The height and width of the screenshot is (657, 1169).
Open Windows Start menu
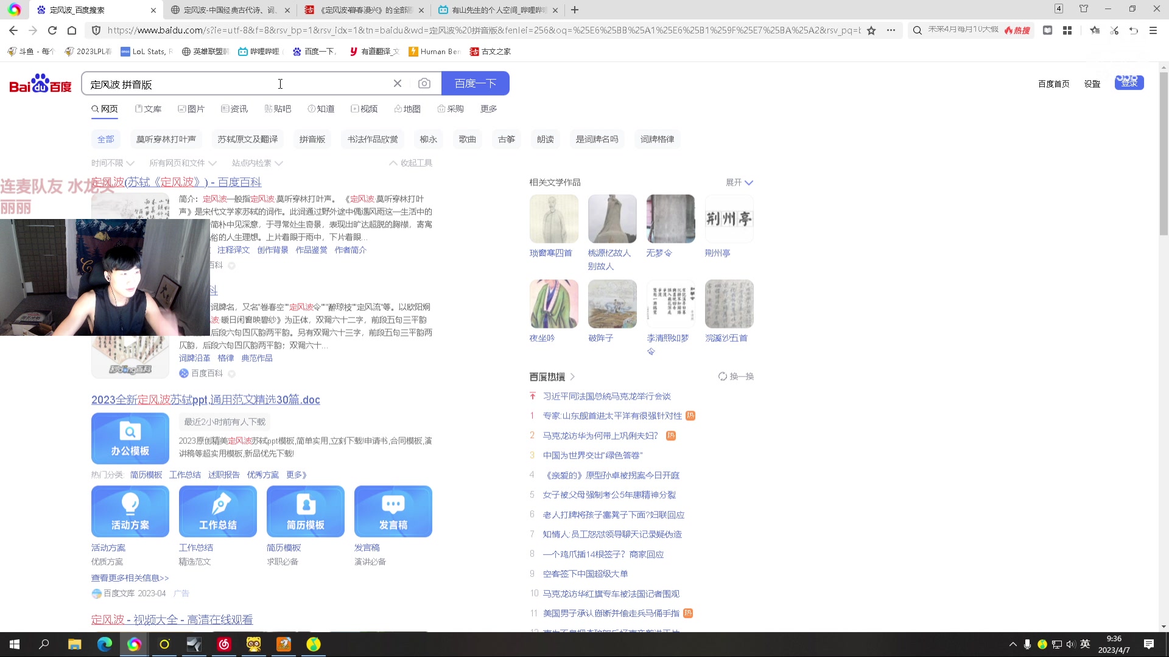tap(15, 644)
